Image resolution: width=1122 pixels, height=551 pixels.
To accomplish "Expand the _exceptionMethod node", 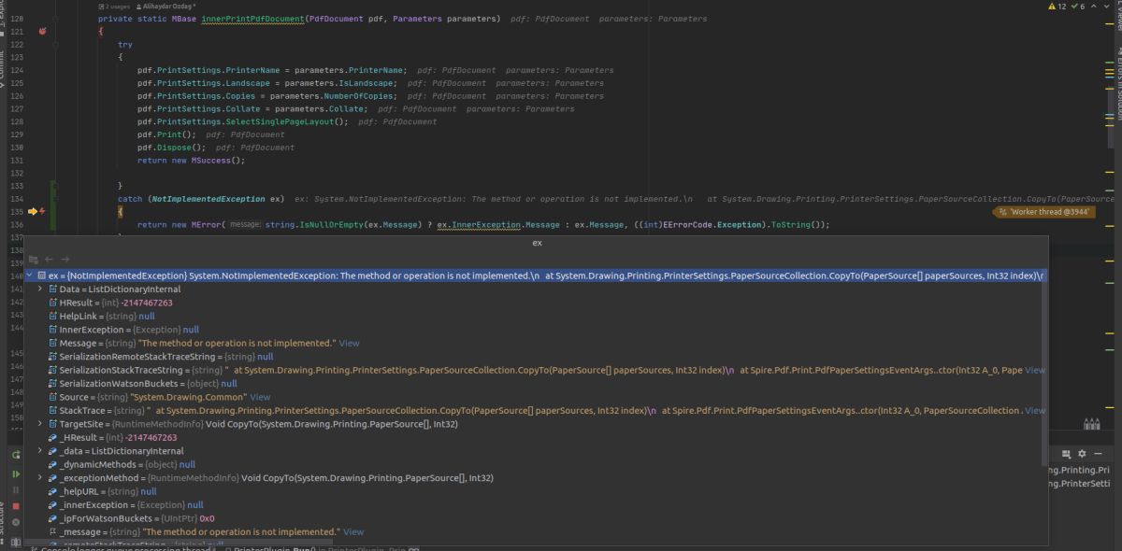I will pyautogui.click(x=40, y=477).
